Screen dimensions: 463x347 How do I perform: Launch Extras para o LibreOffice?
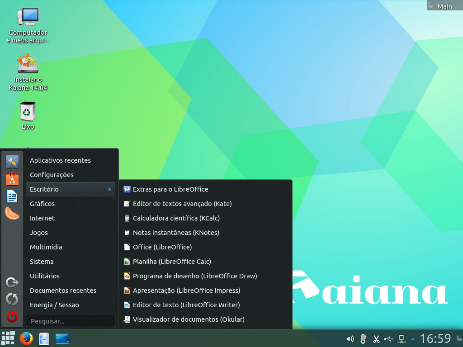click(x=205, y=189)
